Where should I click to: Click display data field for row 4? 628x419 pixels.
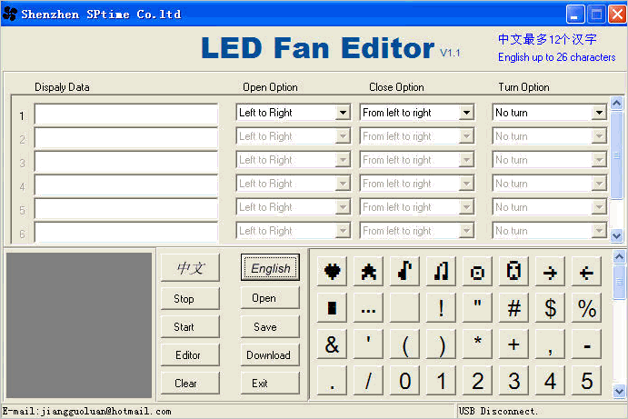point(126,185)
